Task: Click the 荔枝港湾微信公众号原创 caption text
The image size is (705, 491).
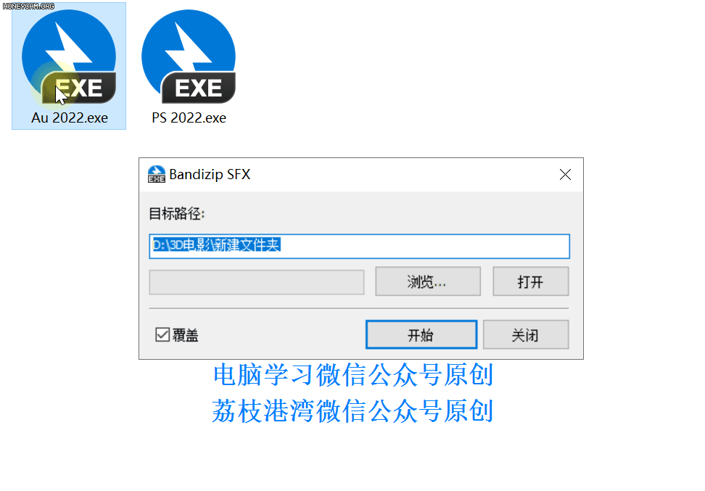Action: 353,411
